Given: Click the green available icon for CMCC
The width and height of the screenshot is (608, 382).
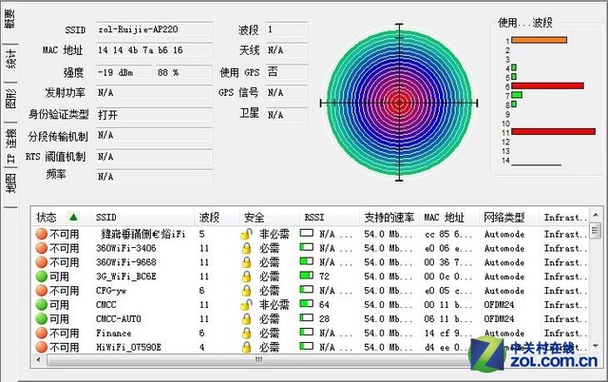Looking at the screenshot, I should pyautogui.click(x=41, y=305).
